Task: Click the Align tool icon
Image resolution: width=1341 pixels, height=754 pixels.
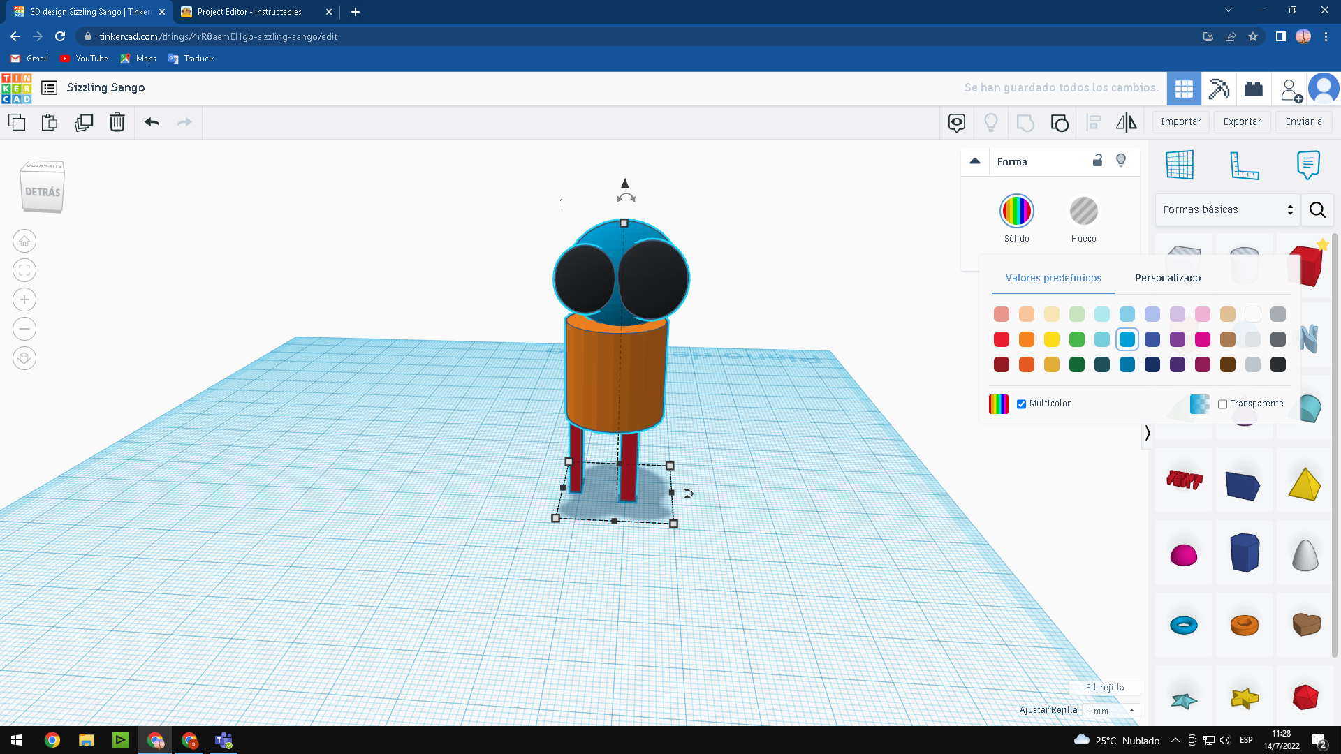Action: pyautogui.click(x=1094, y=123)
